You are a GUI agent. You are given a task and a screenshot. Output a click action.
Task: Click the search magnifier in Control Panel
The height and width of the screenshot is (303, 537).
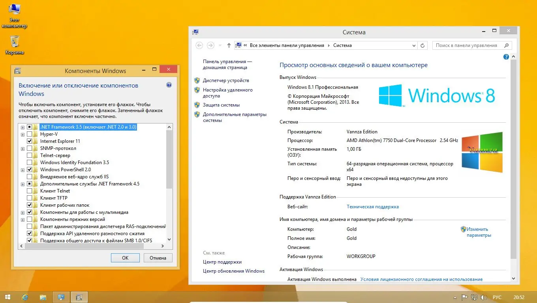coord(507,45)
